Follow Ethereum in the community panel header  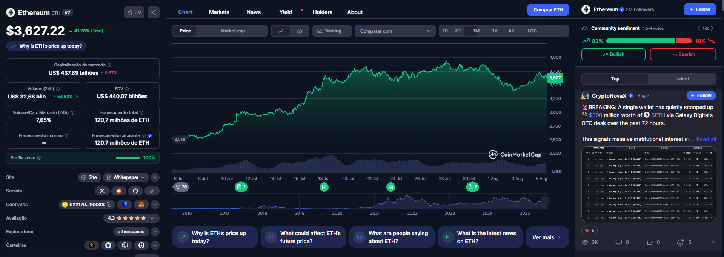point(700,9)
